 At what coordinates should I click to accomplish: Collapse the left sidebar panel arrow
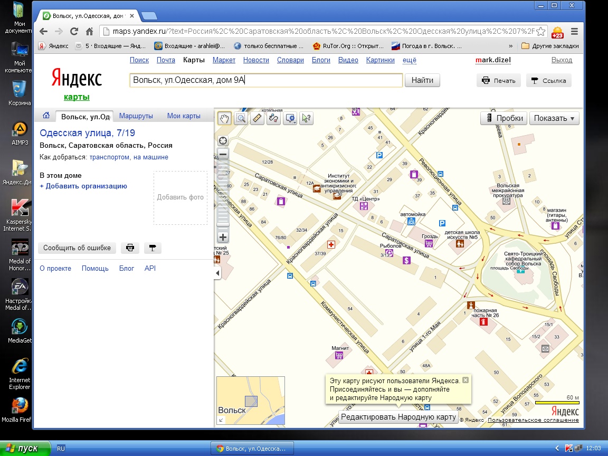point(217,273)
